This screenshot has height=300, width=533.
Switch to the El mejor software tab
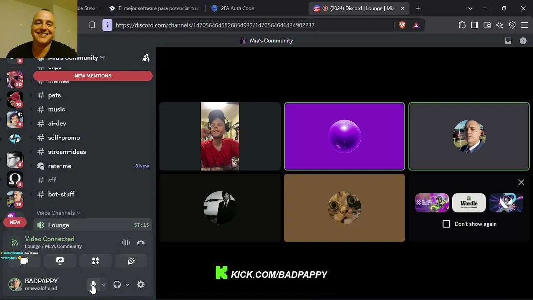[154, 8]
